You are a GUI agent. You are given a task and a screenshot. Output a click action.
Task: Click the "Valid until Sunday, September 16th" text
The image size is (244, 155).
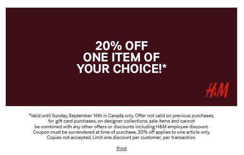coord(66,116)
